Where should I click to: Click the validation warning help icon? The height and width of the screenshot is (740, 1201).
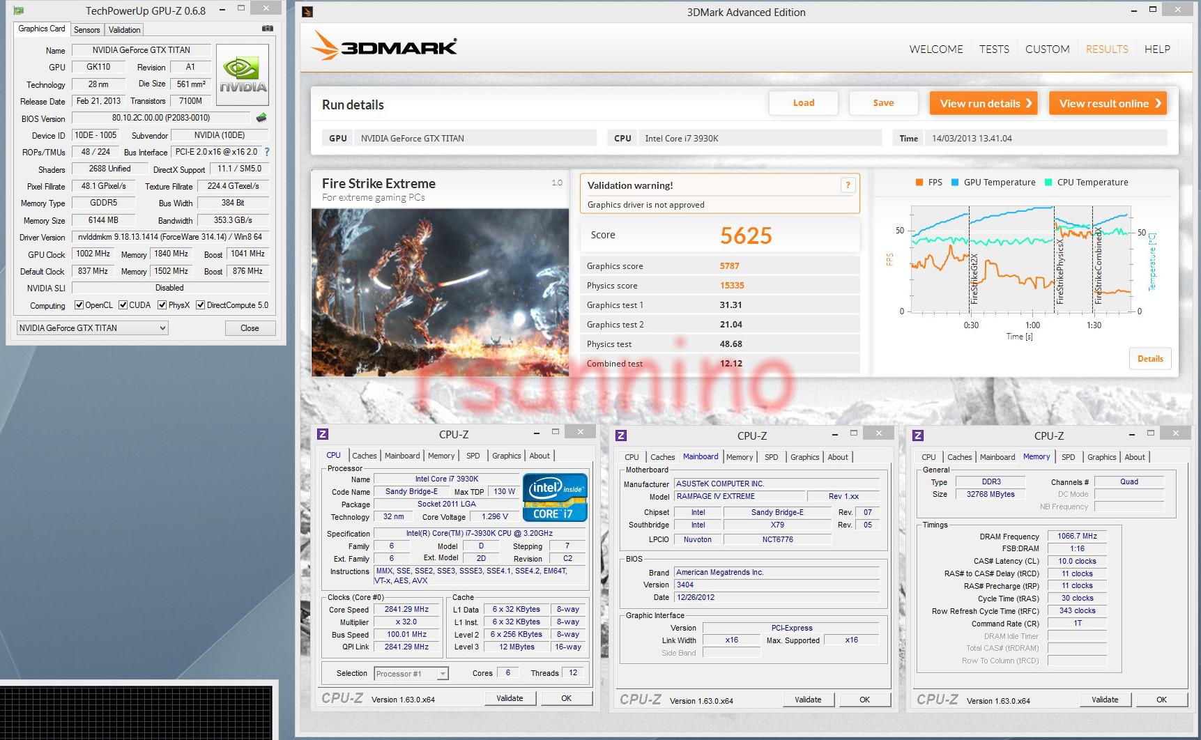click(x=848, y=185)
